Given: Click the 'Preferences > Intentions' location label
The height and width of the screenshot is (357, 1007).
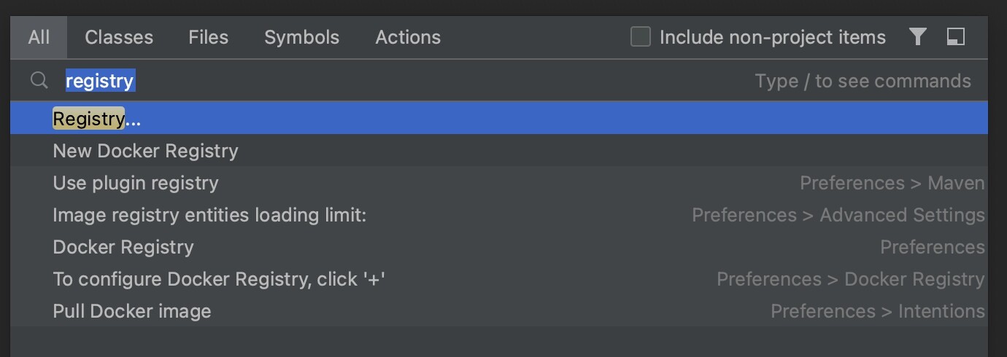Looking at the screenshot, I should (x=877, y=311).
